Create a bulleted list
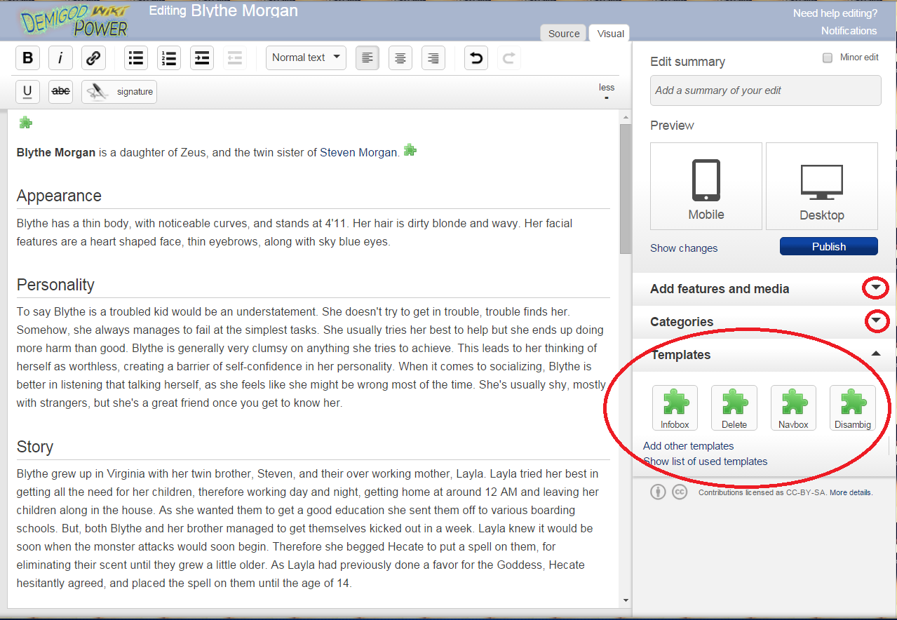The height and width of the screenshot is (620, 897). pos(136,58)
